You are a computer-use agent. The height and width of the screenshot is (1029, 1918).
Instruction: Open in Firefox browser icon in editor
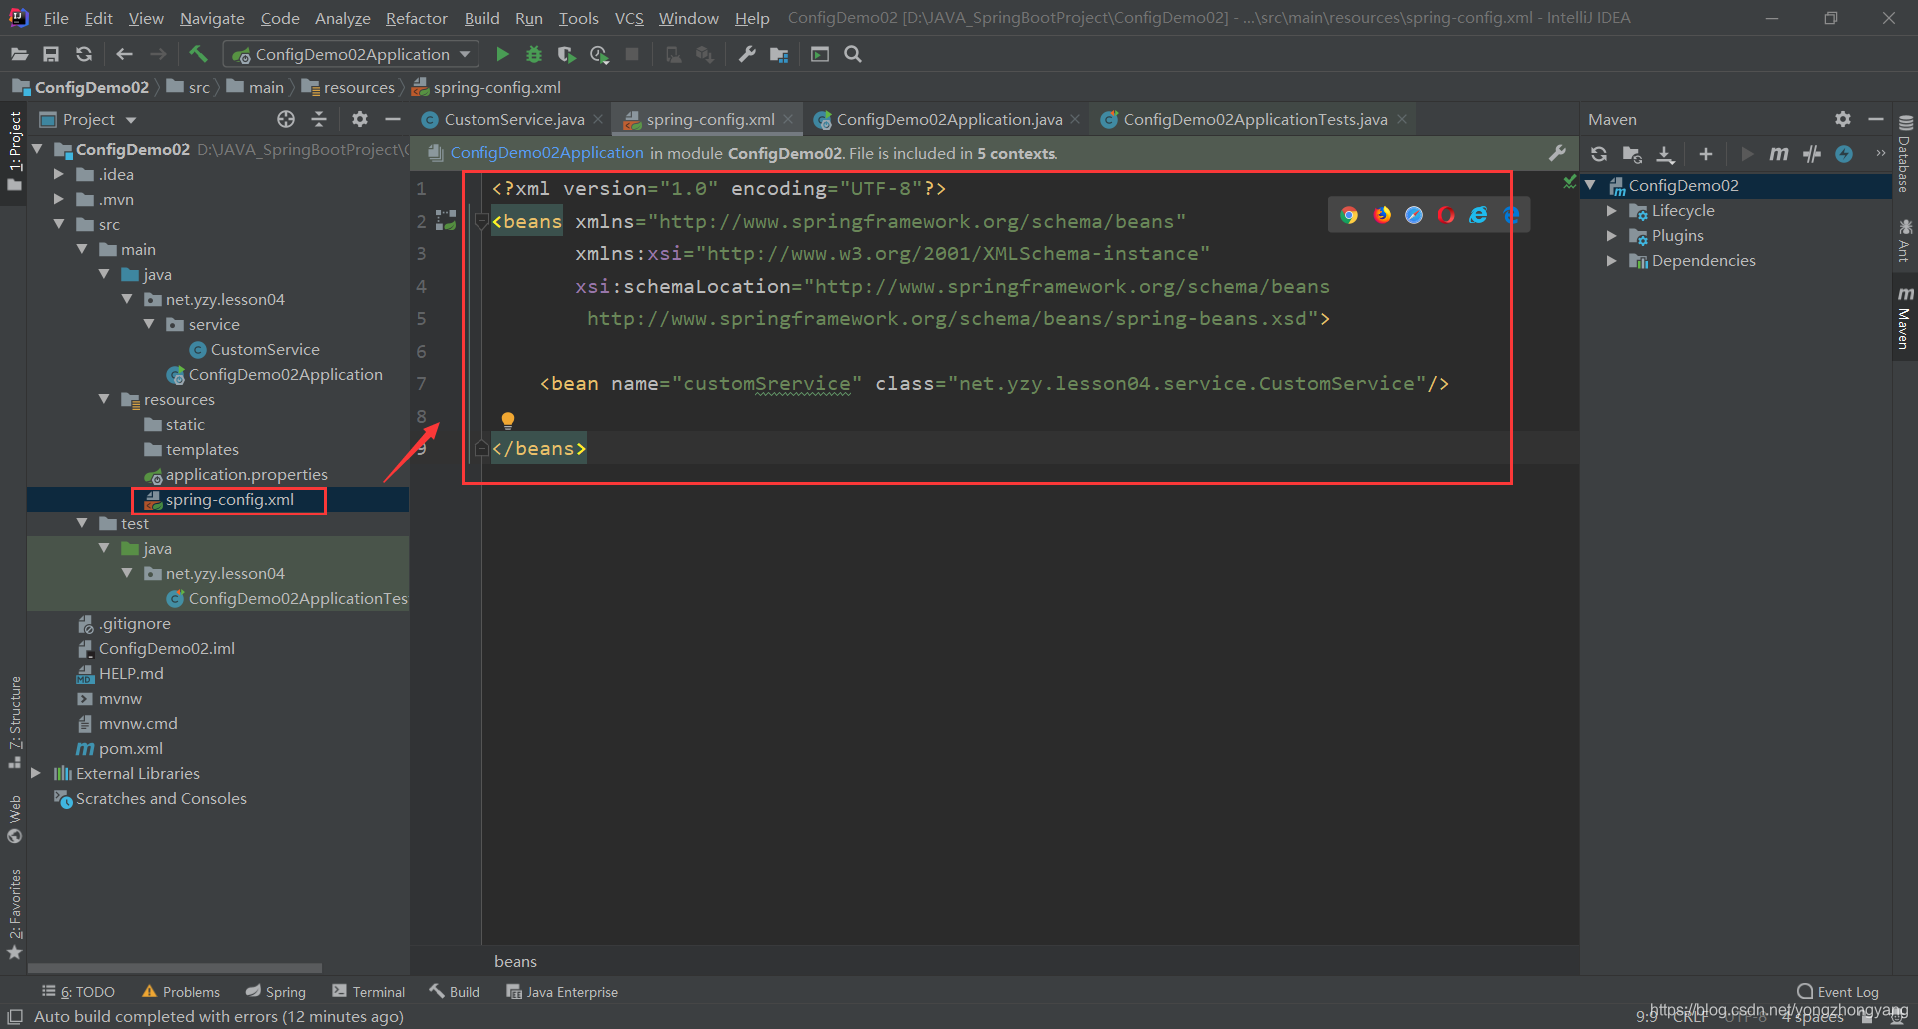1382,215
